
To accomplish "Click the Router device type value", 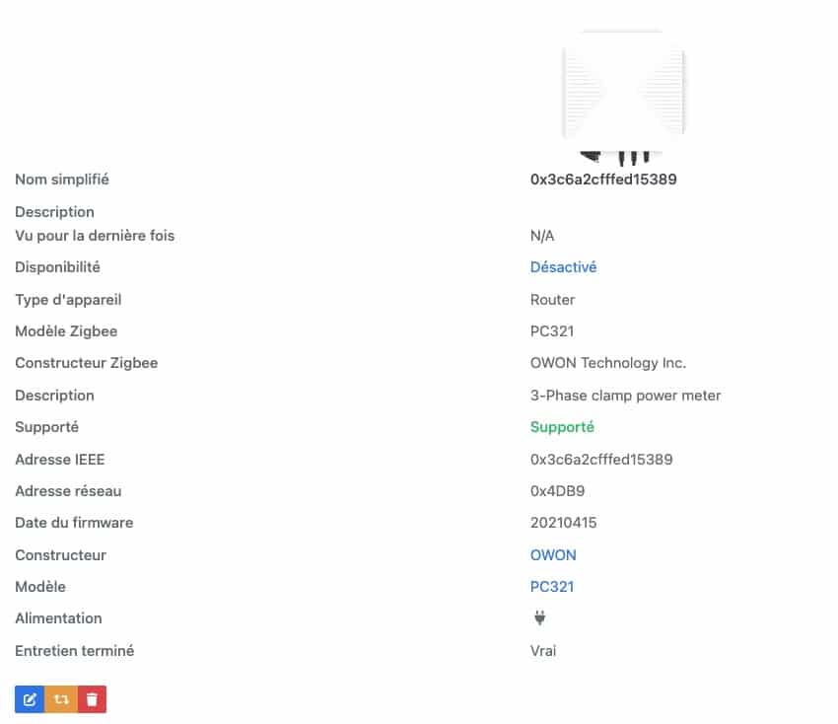I will [x=553, y=300].
